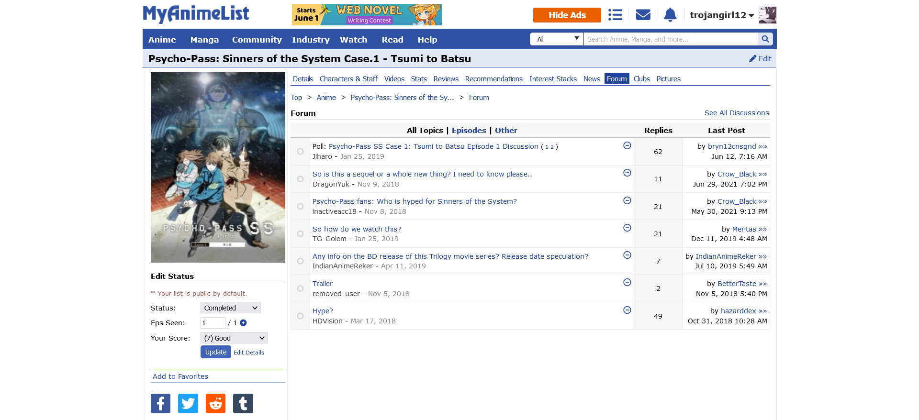Open search category dropdown 'All'

(557, 39)
